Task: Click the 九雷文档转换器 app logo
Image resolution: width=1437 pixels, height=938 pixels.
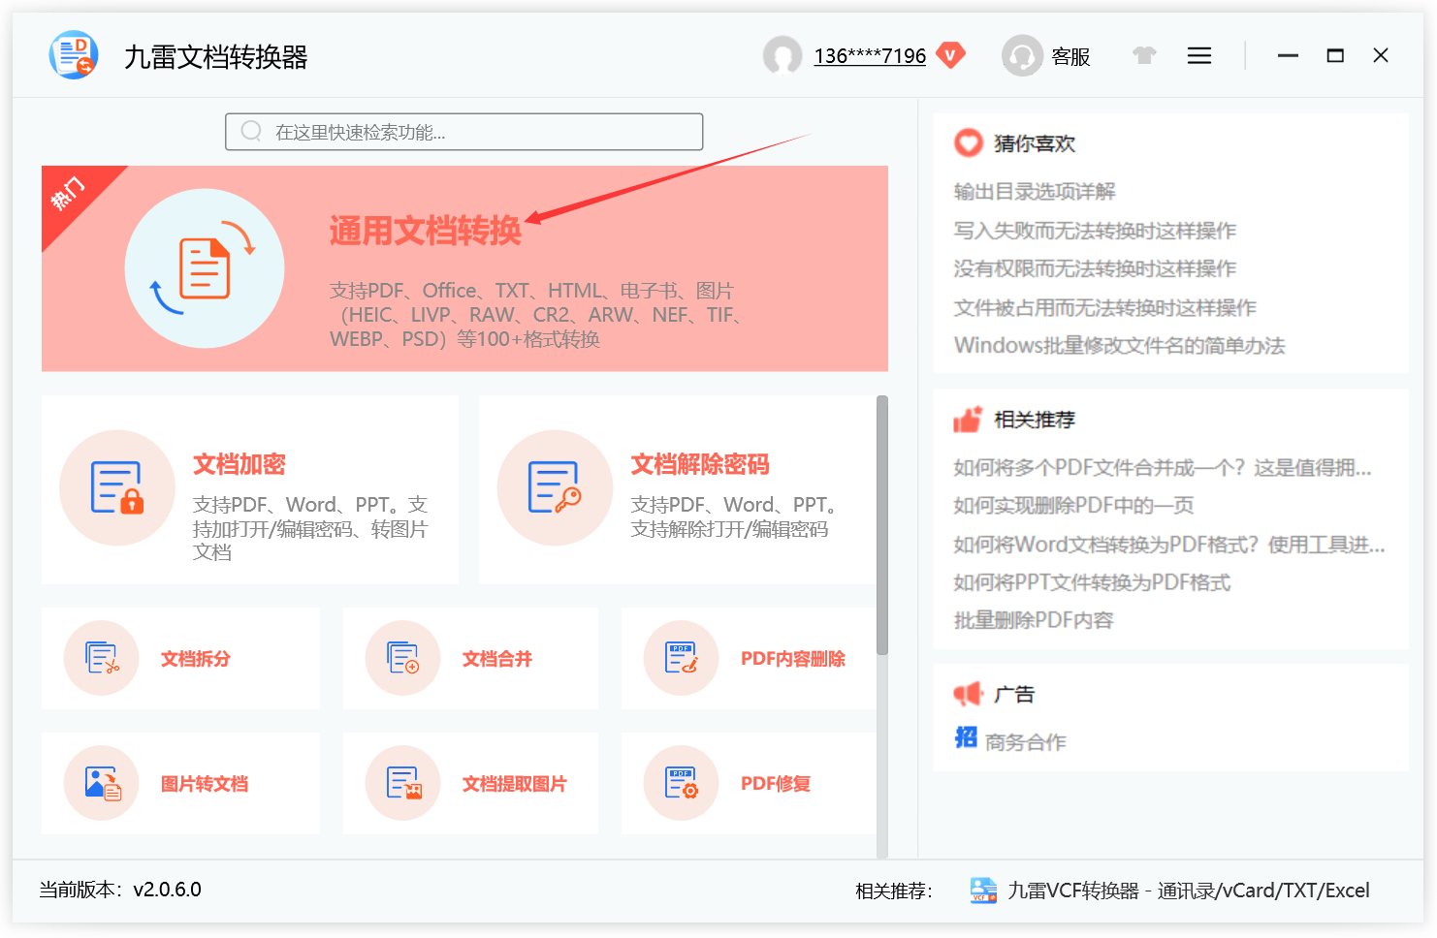Action: pos(74,55)
